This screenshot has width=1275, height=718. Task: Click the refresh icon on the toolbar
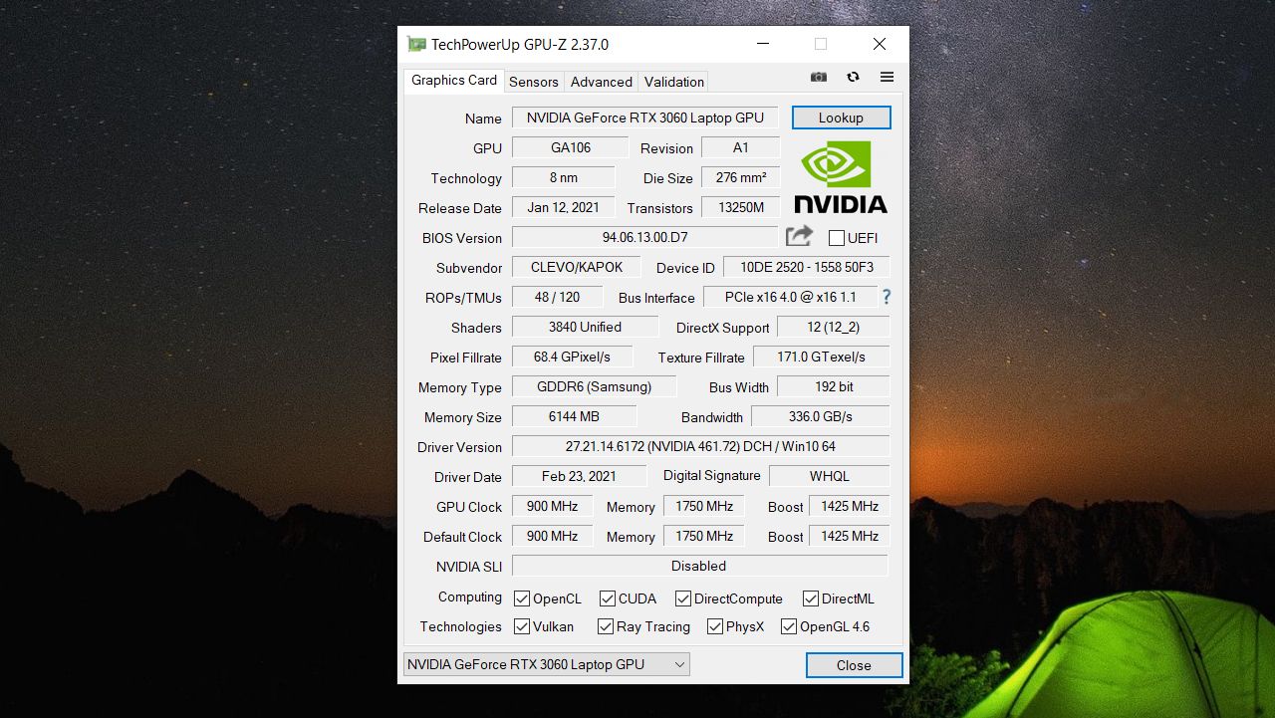pos(853,77)
